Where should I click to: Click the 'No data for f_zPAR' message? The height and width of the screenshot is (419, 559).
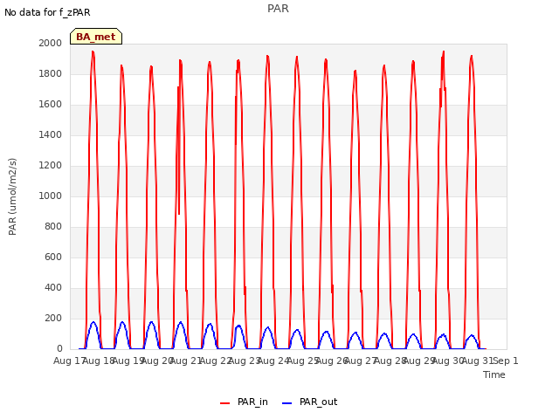(x=47, y=13)
